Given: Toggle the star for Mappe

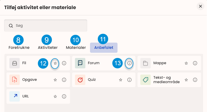Looking at the screenshot, I should [186, 63].
